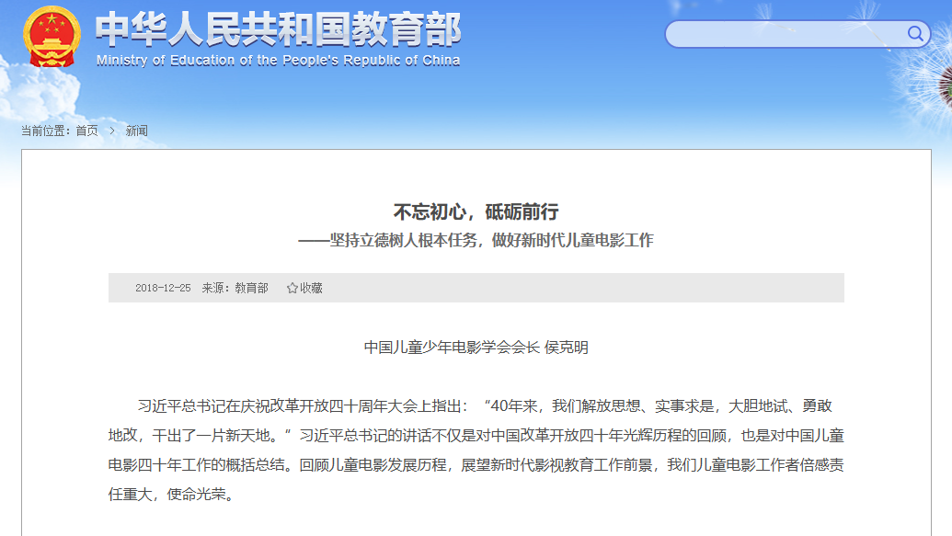Image resolution: width=952 pixels, height=536 pixels.
Task: Click the subtitle about 新时代儿童电影工作
Action: 476,241
